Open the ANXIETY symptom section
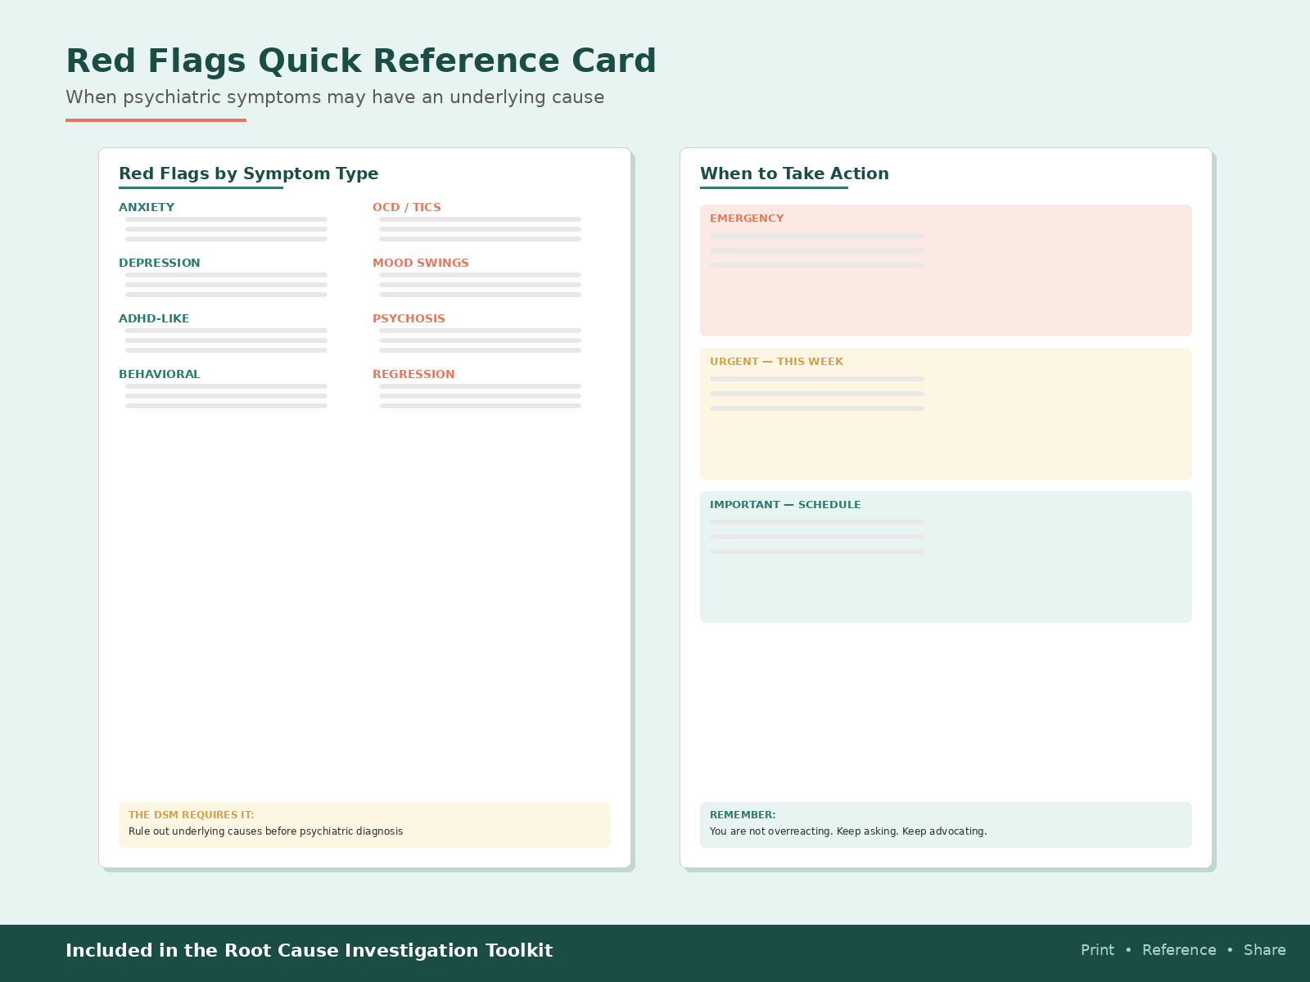Screen dimensions: 1310x982 tap(147, 207)
